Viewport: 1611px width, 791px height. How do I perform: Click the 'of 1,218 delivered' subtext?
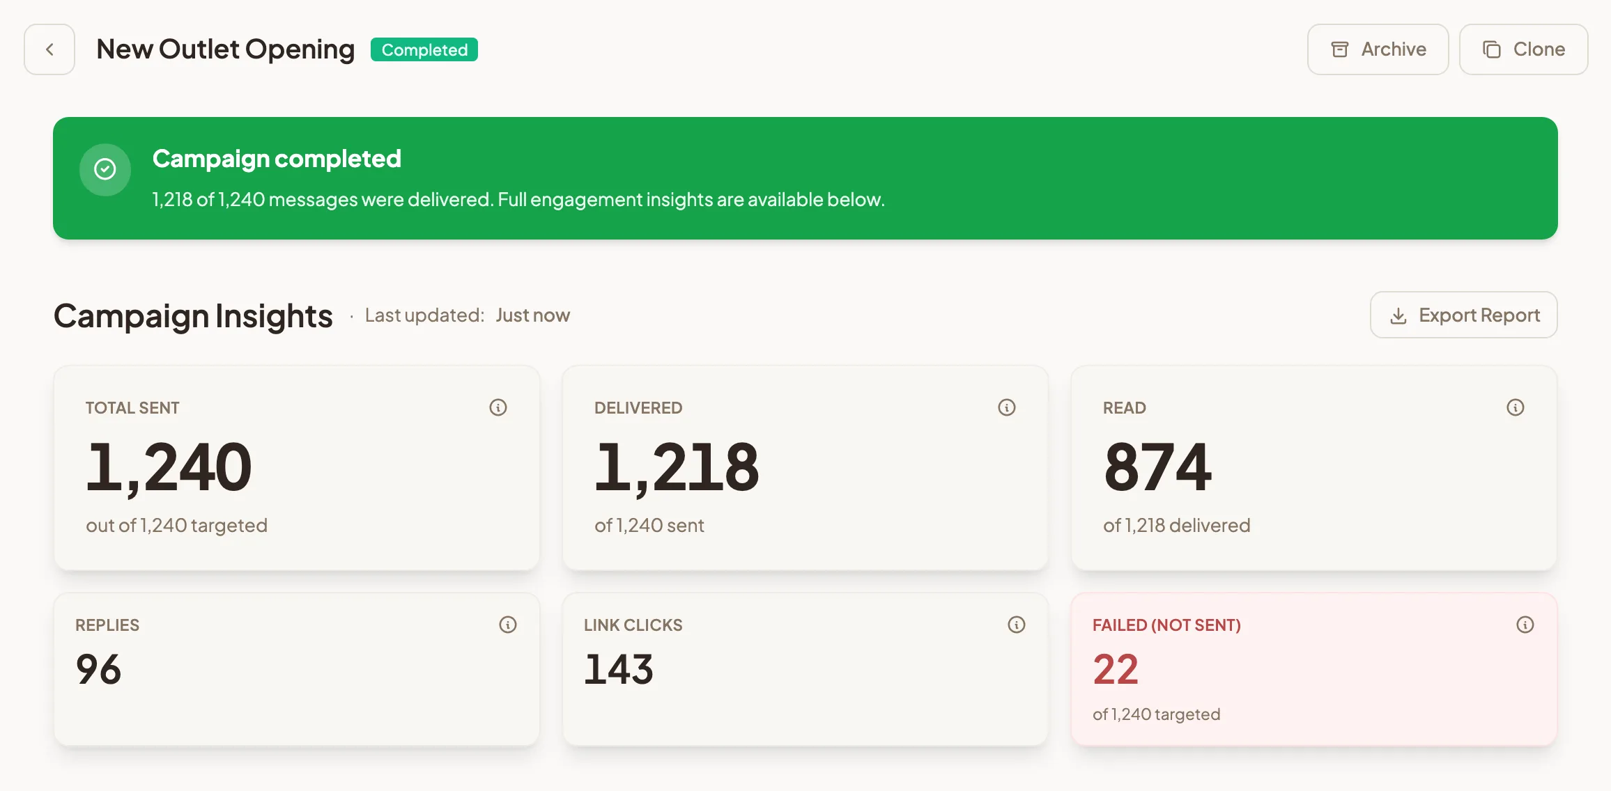click(x=1176, y=525)
